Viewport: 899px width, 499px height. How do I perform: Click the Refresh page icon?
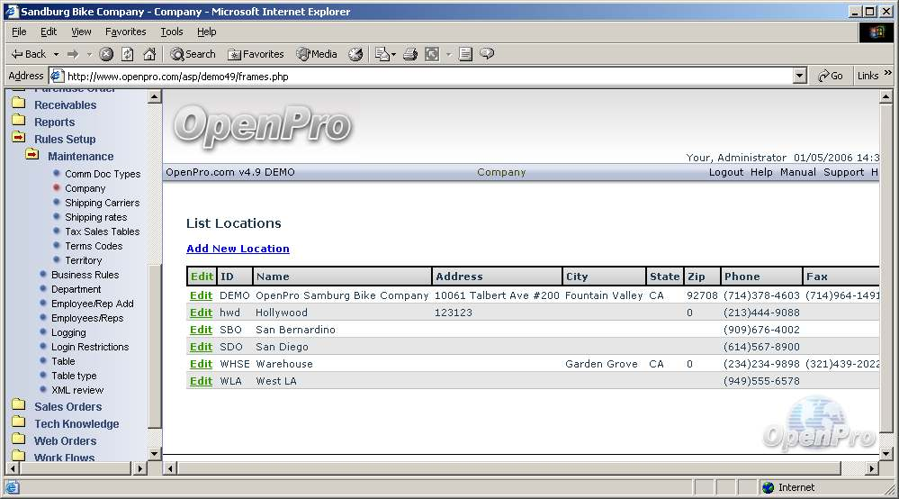tap(128, 54)
